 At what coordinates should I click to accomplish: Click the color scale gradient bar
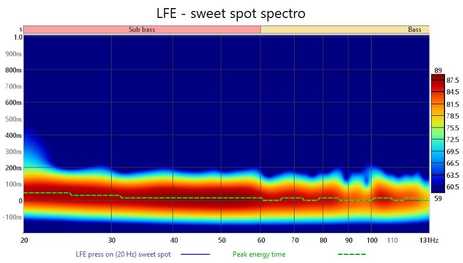[438, 133]
